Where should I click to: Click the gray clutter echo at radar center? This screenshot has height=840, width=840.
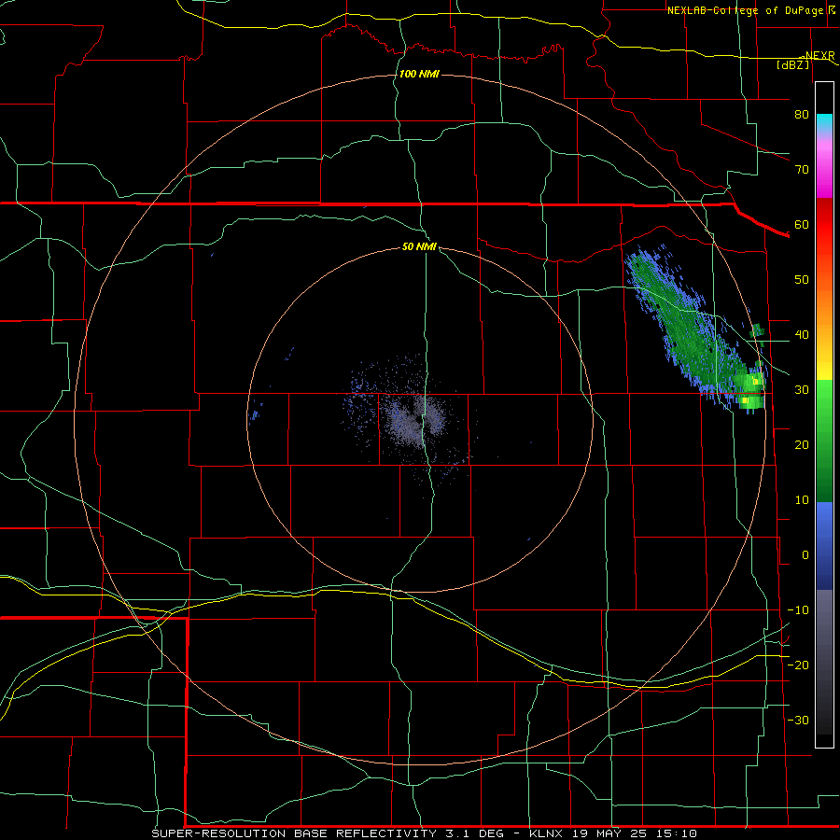(x=415, y=421)
